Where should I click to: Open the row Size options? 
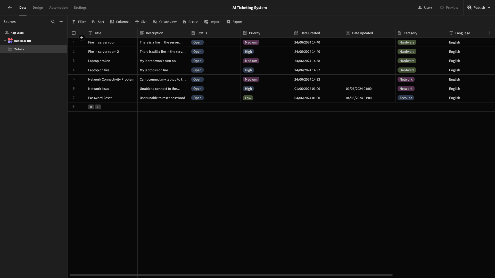[x=141, y=22]
